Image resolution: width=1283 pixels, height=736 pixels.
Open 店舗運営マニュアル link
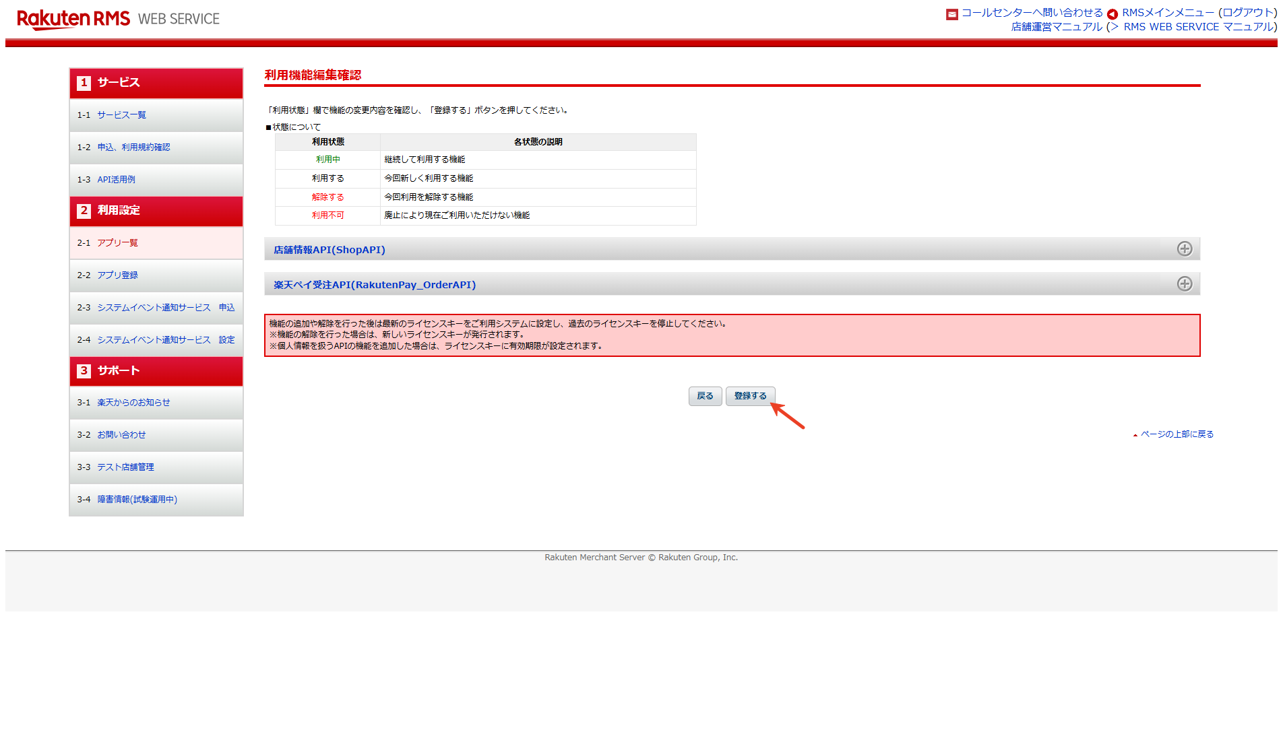point(1057,27)
